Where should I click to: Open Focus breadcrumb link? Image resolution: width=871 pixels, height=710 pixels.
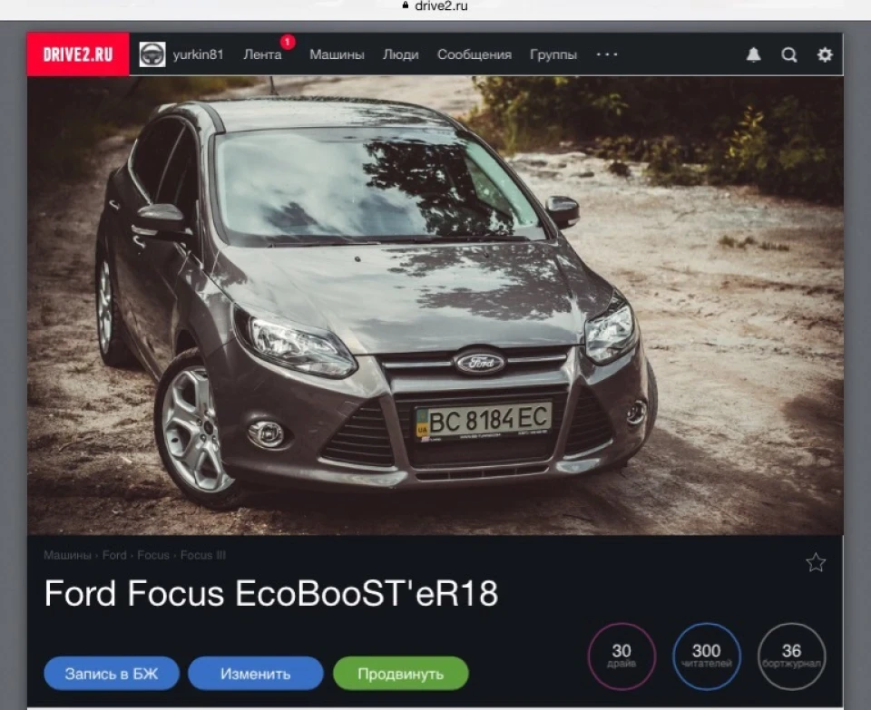[152, 555]
